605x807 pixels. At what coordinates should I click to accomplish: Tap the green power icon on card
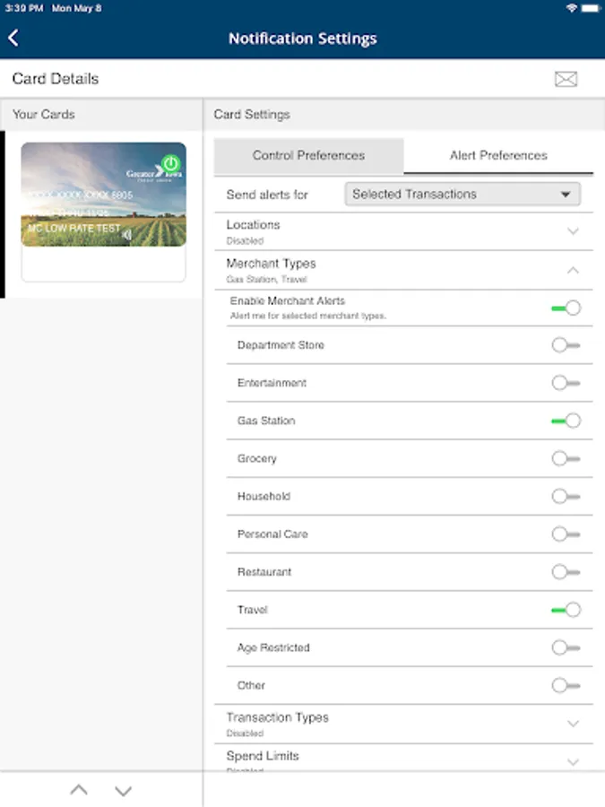pyautogui.click(x=171, y=164)
